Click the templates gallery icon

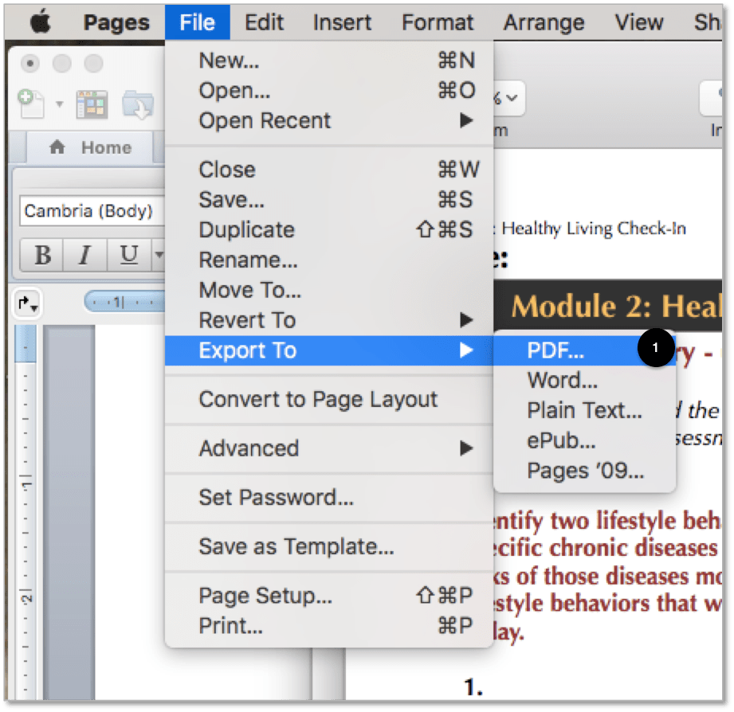(x=92, y=104)
